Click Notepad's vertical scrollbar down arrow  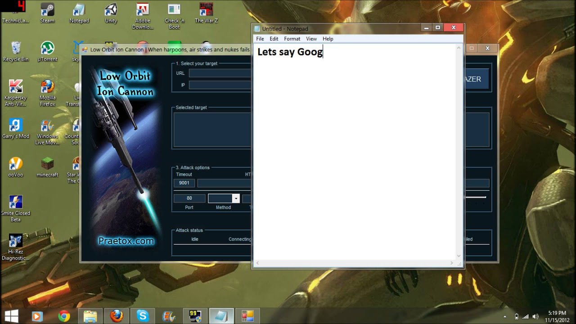(459, 256)
